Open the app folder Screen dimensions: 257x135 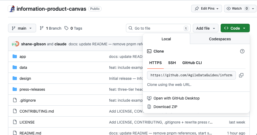pyautogui.click(x=23, y=57)
